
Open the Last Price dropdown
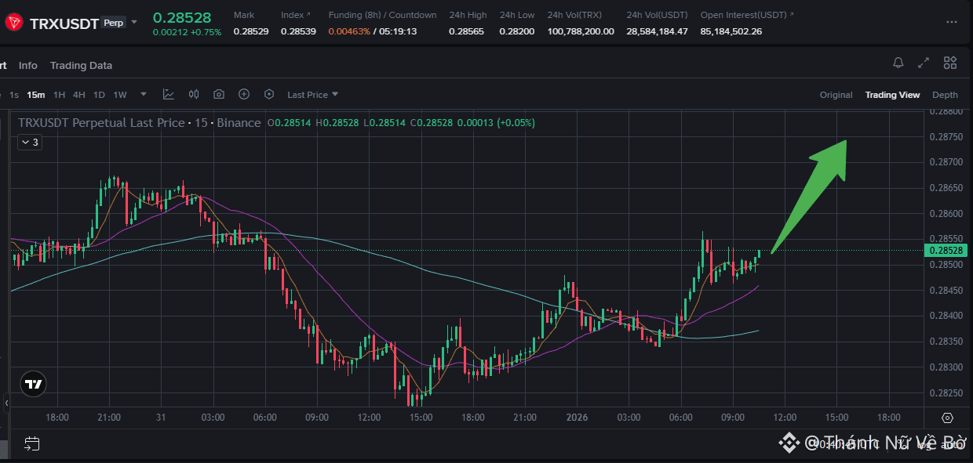312,95
